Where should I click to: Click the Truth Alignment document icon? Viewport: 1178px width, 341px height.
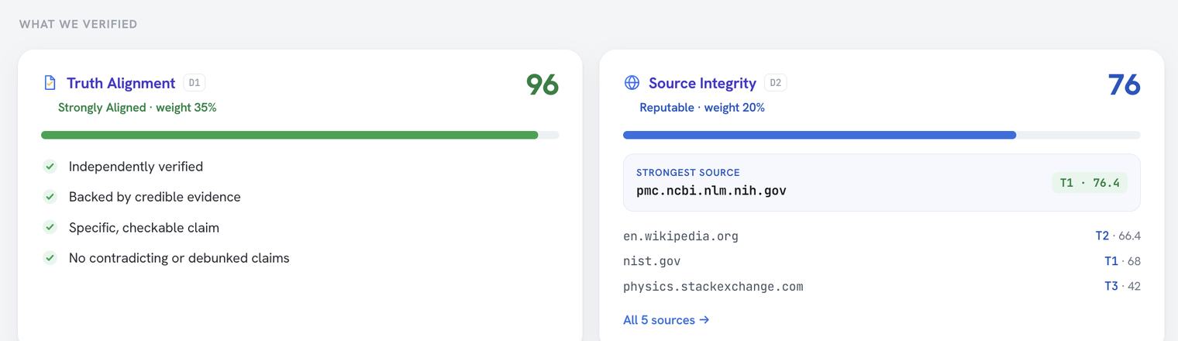click(x=50, y=83)
